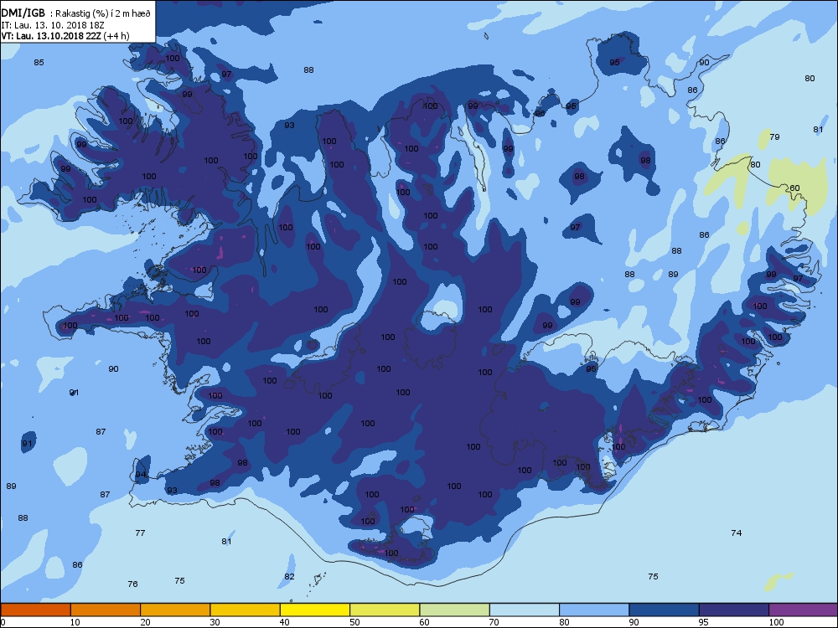Click the pale yellow 50–60 legend swatch
The image size is (838, 628).
tap(385, 610)
